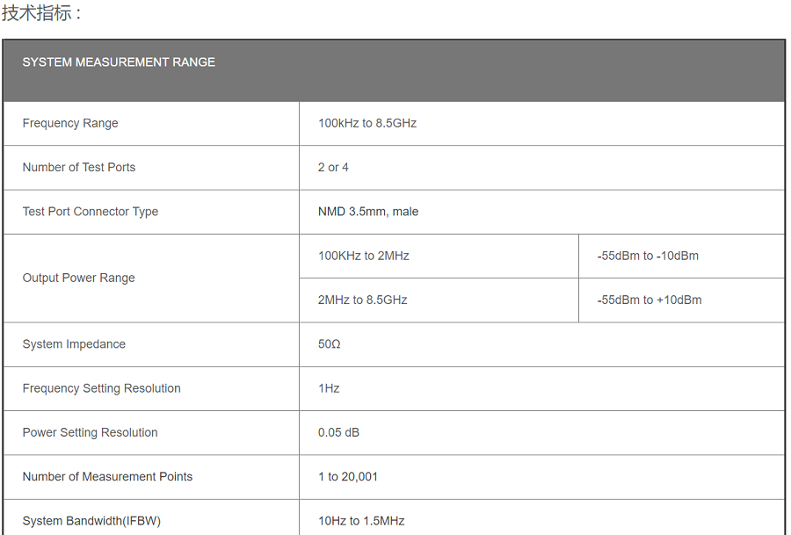Image resolution: width=791 pixels, height=535 pixels.
Task: Select the System Impedance label
Action: [x=74, y=344]
